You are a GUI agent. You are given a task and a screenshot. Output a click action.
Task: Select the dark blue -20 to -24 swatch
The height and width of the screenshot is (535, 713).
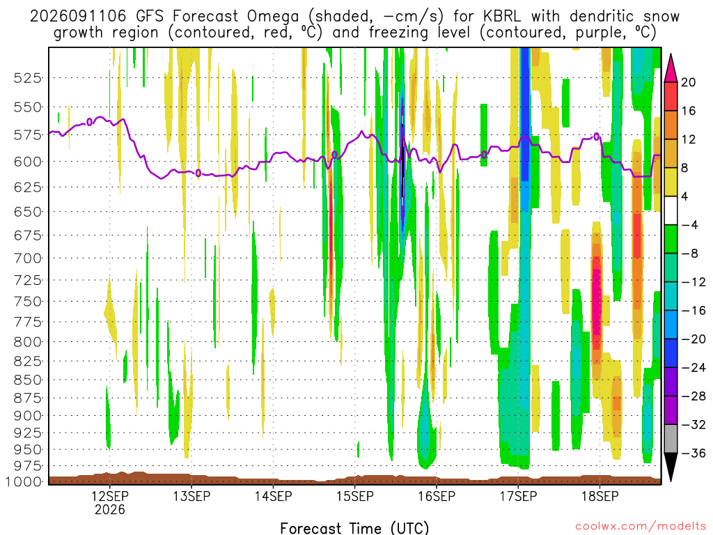tap(671, 353)
